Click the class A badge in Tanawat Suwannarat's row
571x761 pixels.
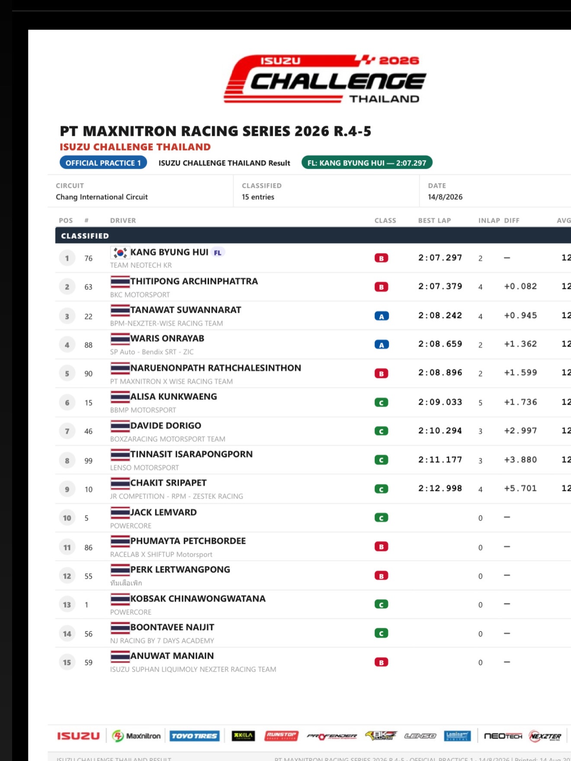click(x=381, y=316)
